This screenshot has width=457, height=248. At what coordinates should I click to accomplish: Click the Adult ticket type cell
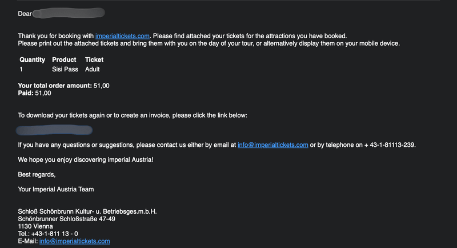coord(93,69)
